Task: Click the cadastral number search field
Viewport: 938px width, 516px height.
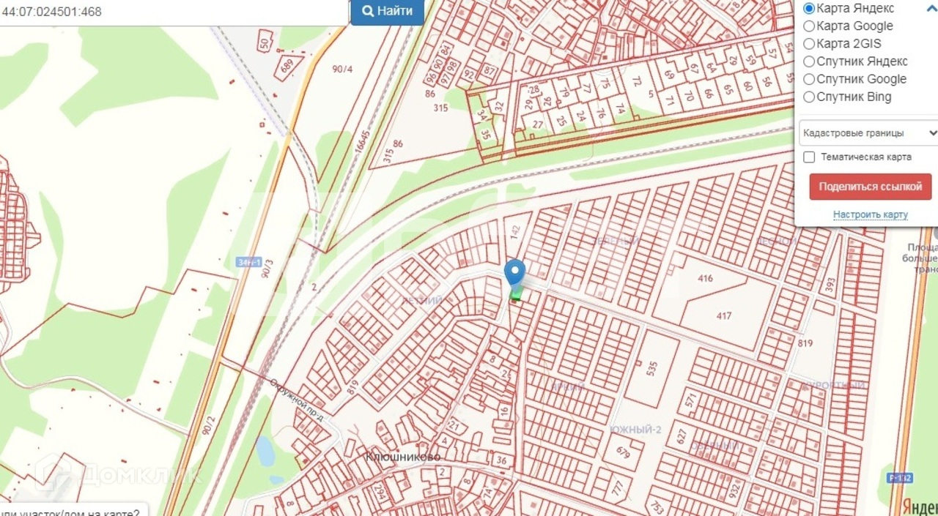Action: (174, 12)
